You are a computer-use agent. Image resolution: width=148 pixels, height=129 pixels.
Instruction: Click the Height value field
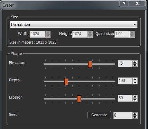coord(80,34)
